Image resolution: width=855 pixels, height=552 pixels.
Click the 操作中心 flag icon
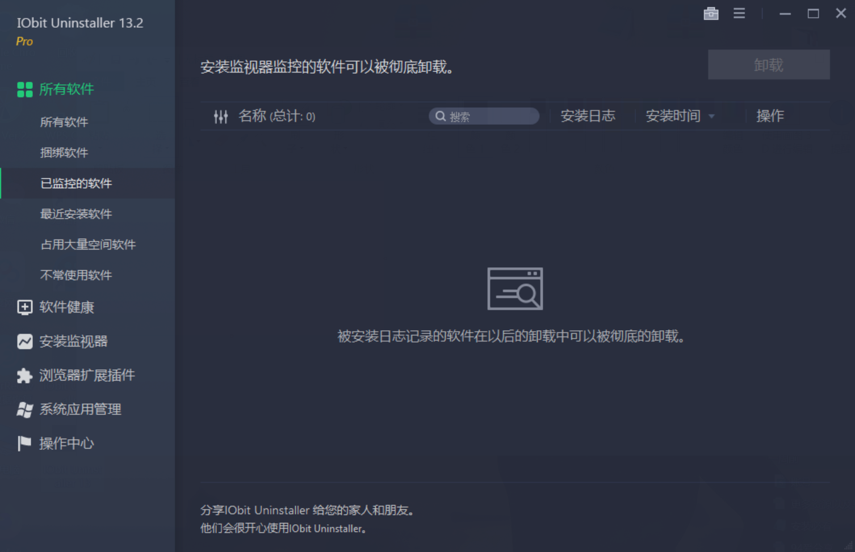(x=25, y=443)
